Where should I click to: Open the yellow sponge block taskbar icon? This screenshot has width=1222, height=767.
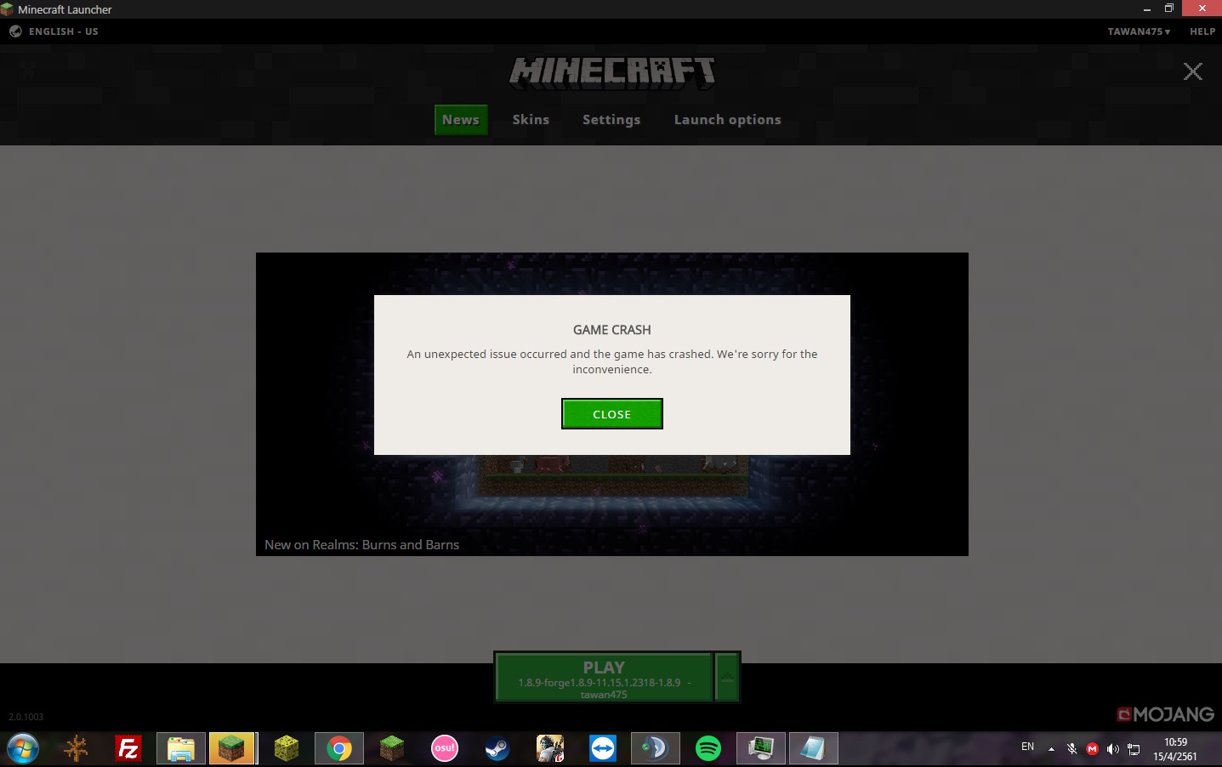click(x=287, y=749)
